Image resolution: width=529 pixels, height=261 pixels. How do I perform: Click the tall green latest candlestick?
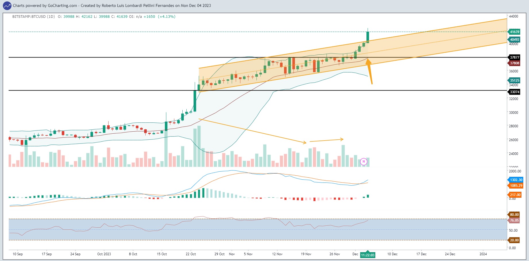[368, 36]
